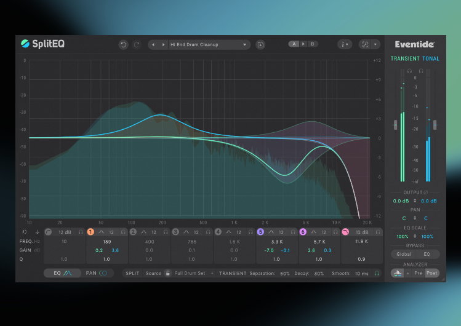This screenshot has height=326, width=461.
Task: Toggle the split solo headphone icon at bottom
Action: pos(377,273)
